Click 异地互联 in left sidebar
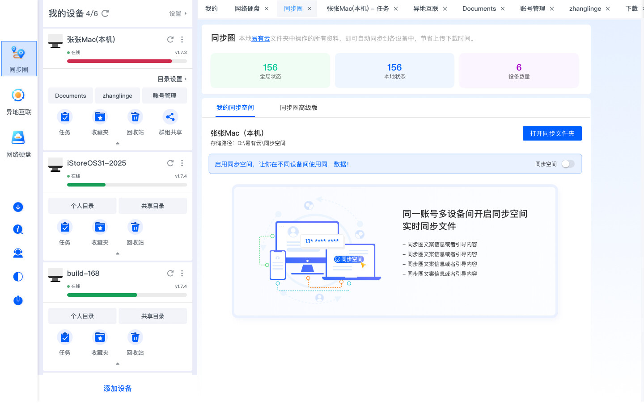Viewport: 644px width, 419px height. 18,101
